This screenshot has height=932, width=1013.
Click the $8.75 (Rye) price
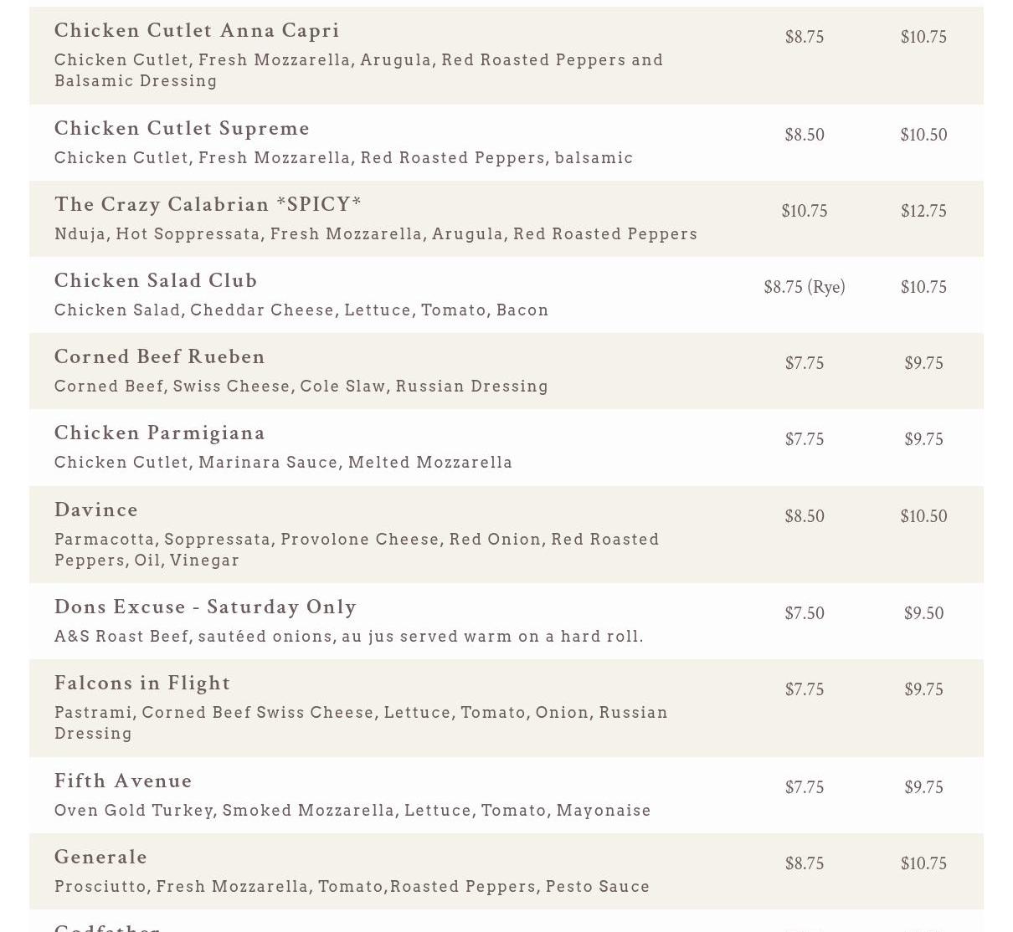pyautogui.click(x=805, y=287)
